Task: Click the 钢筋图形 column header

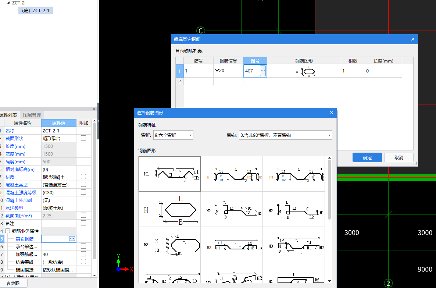Action: 304,61
